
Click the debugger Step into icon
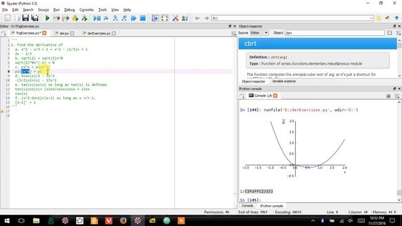coord(116,18)
